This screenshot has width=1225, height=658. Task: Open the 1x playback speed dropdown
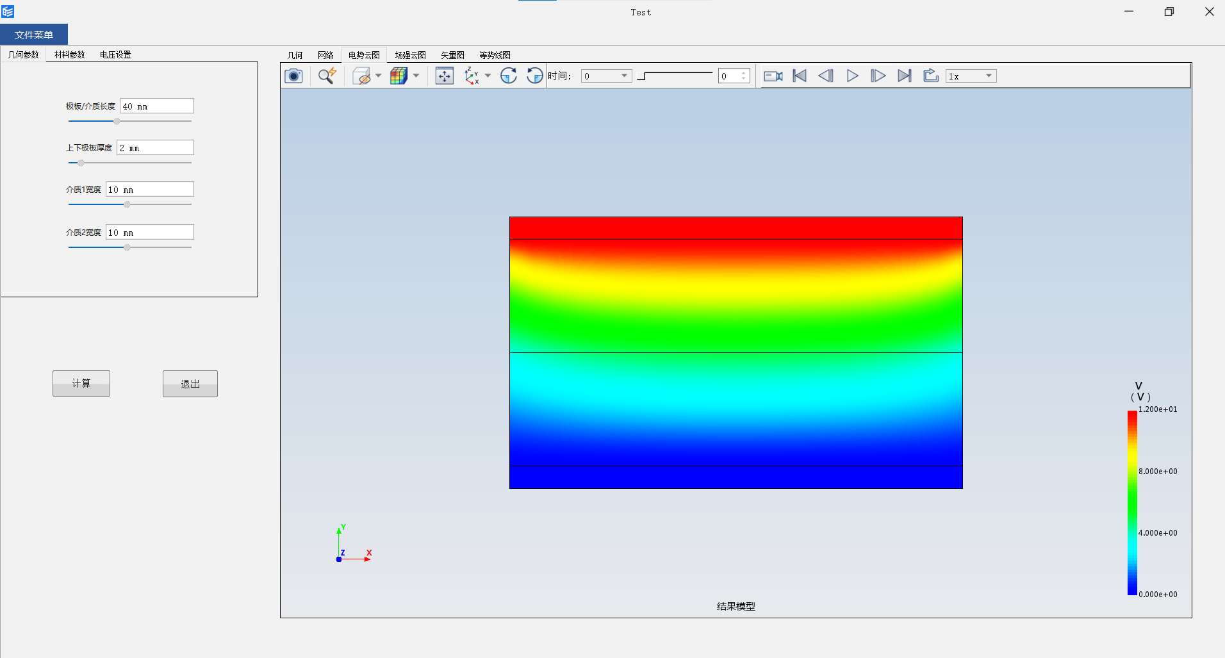pyautogui.click(x=971, y=76)
